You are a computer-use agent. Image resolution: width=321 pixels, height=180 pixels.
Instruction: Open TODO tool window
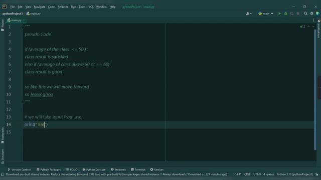tap(72, 169)
